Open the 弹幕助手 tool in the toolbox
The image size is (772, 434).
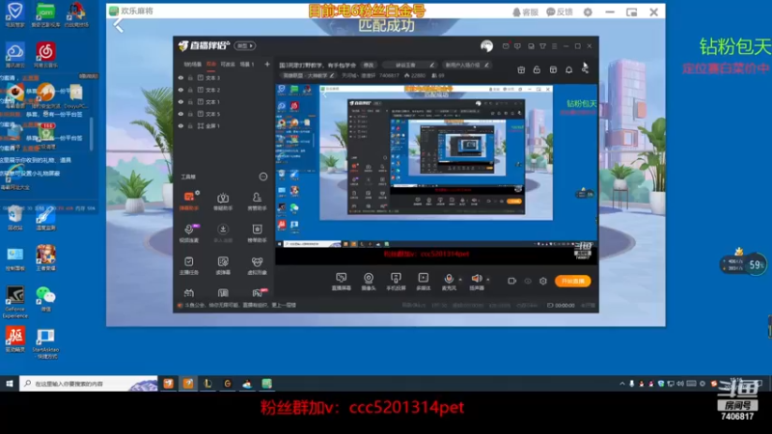[x=189, y=201]
